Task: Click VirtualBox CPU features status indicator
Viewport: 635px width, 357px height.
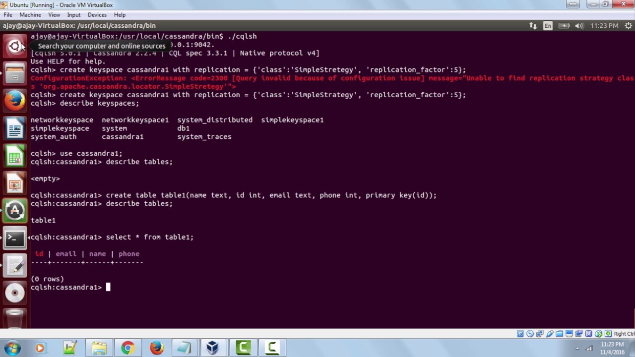Action: (x=589, y=334)
